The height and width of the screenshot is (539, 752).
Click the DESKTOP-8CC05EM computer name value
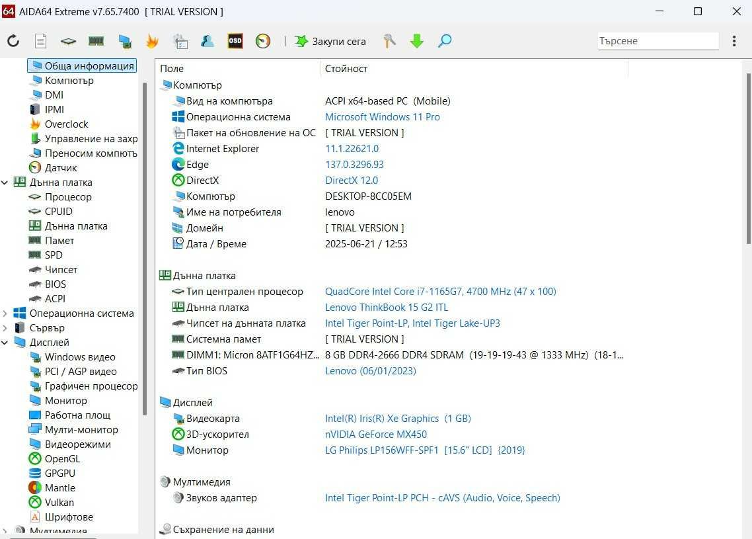click(368, 196)
